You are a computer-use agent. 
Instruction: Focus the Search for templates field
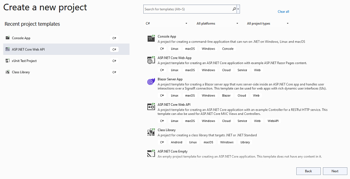coord(188,9)
